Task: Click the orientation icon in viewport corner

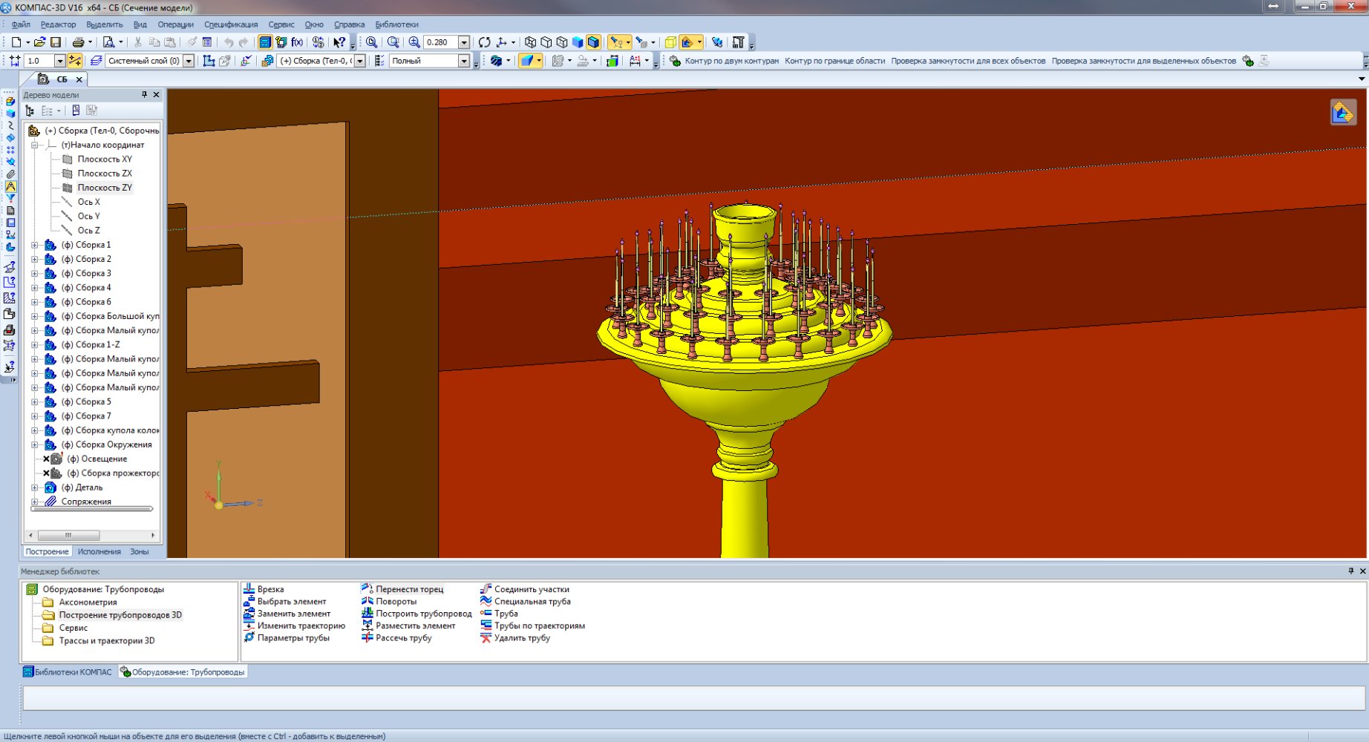Action: 1342,113
